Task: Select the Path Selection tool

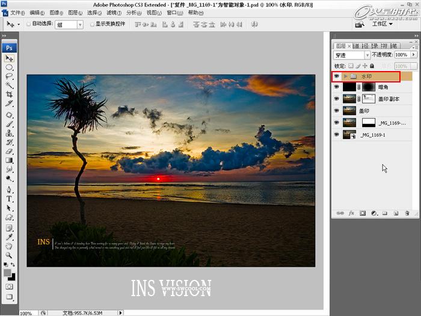Action: 9,208
